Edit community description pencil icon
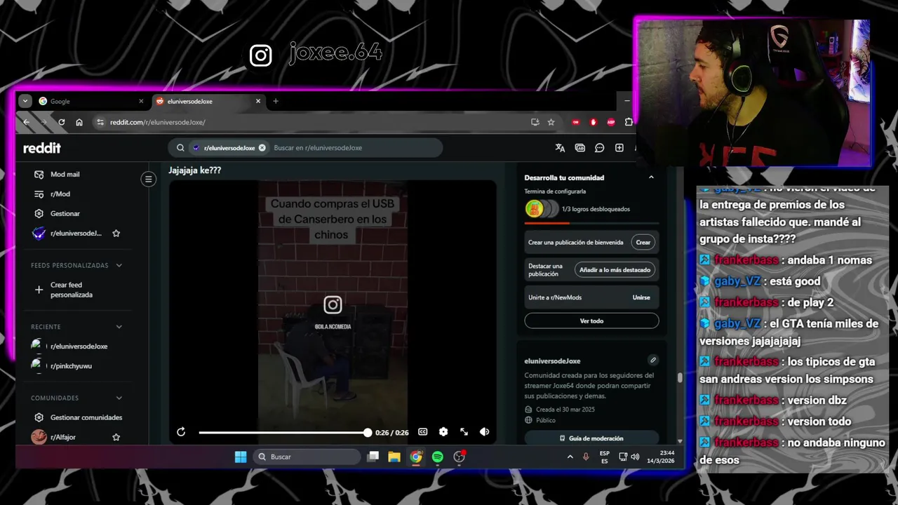The height and width of the screenshot is (505, 898). pos(653,360)
